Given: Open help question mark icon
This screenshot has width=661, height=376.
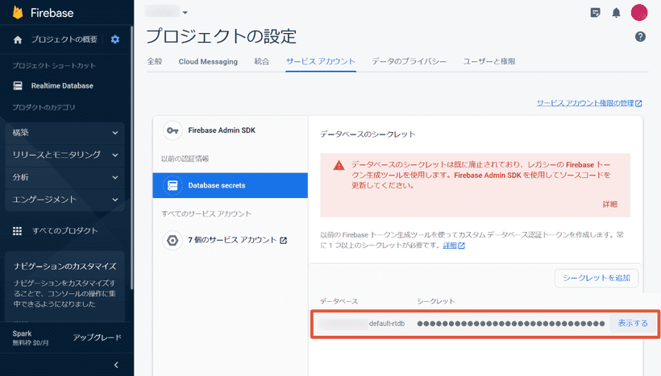Looking at the screenshot, I should point(640,36).
